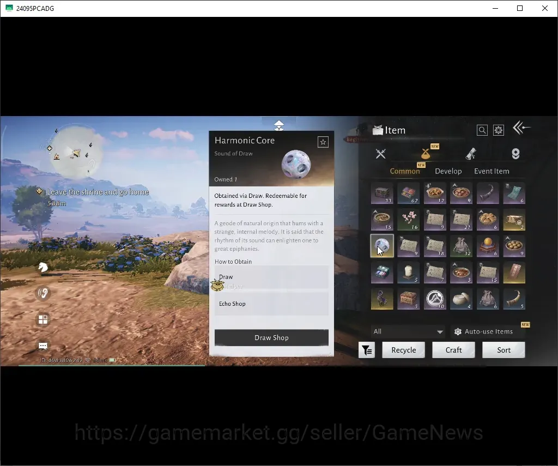Select the dark chest item with 33
558x466 pixels.
pos(382,193)
